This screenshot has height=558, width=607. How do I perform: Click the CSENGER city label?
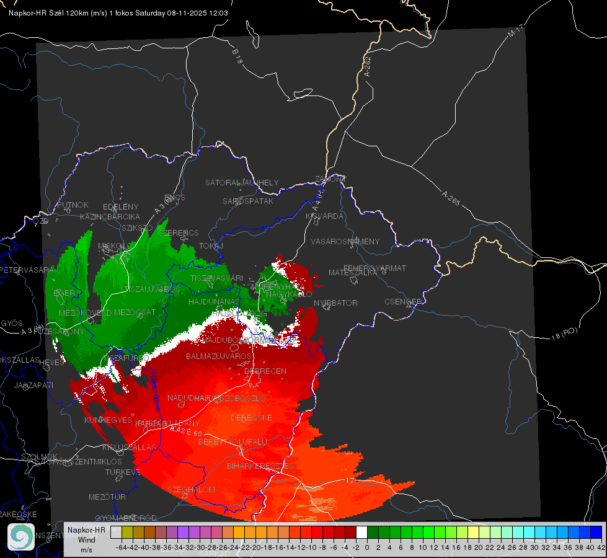click(x=403, y=302)
